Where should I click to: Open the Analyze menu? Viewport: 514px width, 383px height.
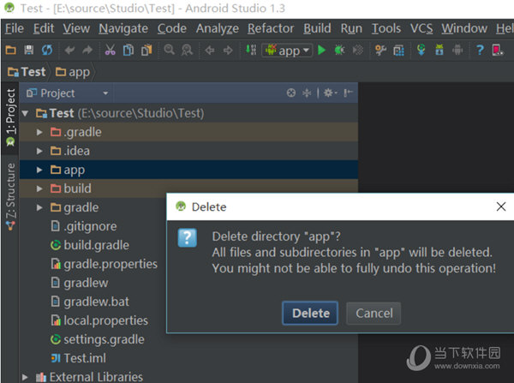(218, 28)
